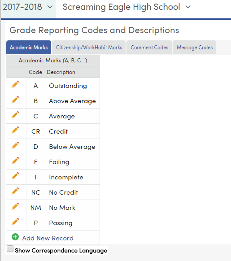The height and width of the screenshot is (261, 231).
Task: Click the Description column header
Action: [61, 72]
